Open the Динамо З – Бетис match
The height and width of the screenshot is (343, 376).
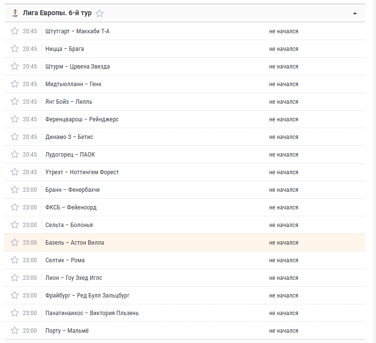pyautogui.click(x=69, y=137)
